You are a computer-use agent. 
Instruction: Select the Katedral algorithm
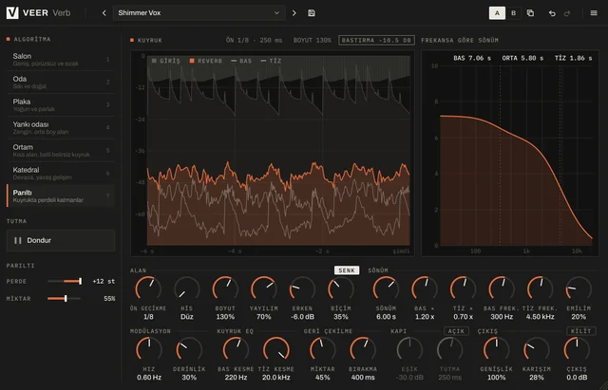61,173
